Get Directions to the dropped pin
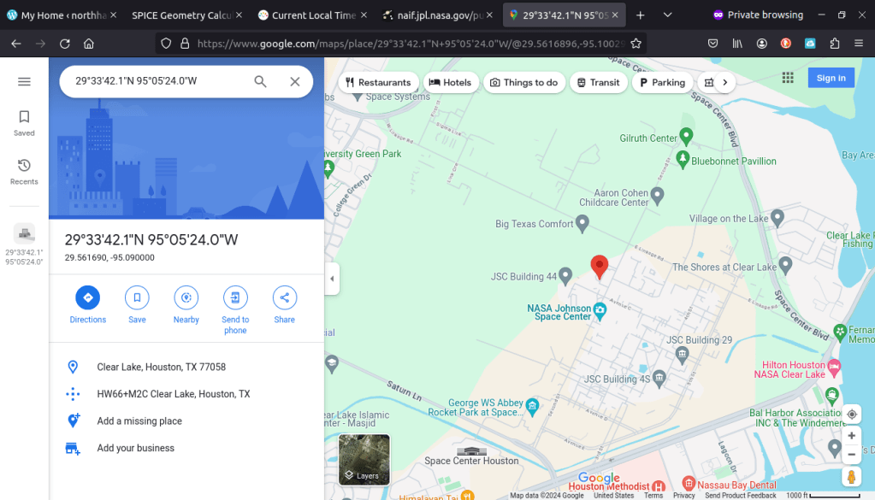The height and width of the screenshot is (500, 875). coord(87,297)
